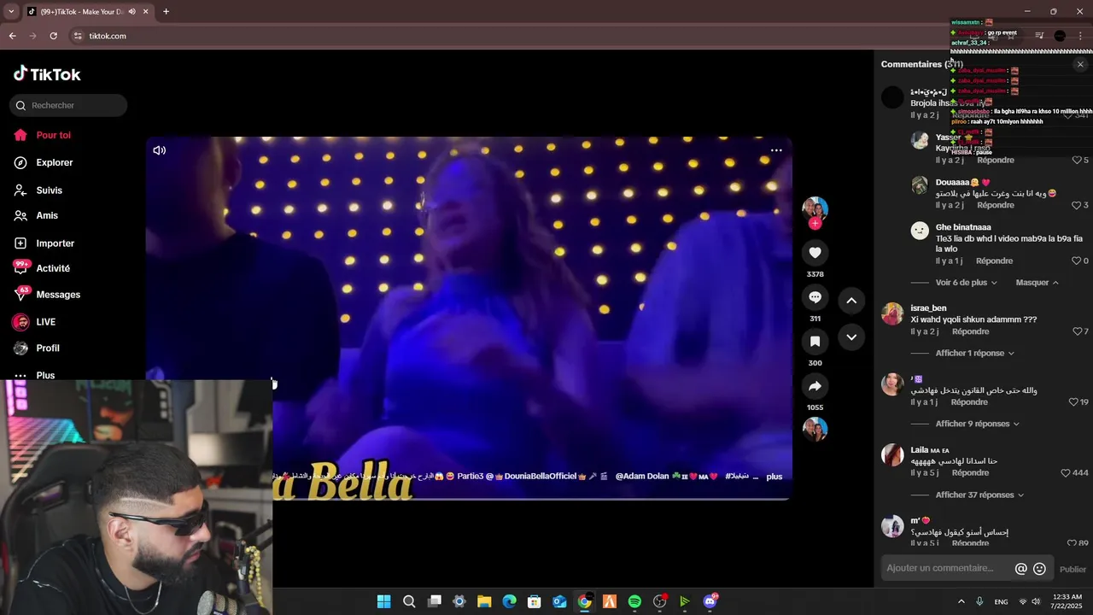The height and width of the screenshot is (615, 1093).
Task: Click the TikTok logo in the sidebar
Action: 47,74
